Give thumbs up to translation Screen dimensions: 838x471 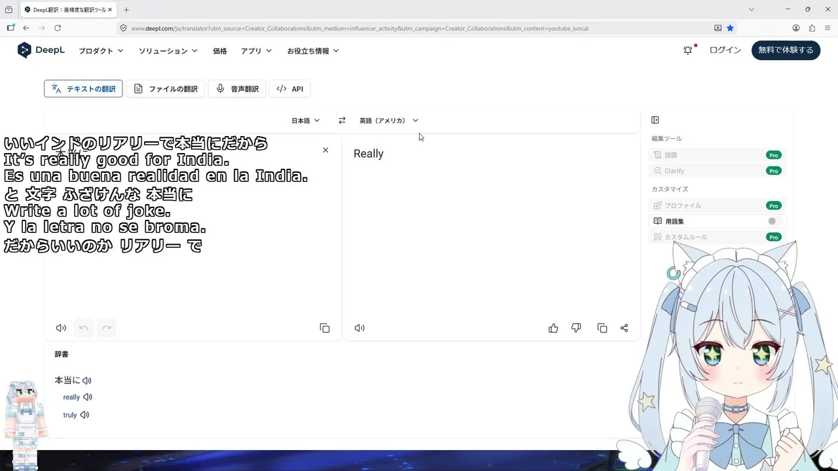[553, 328]
